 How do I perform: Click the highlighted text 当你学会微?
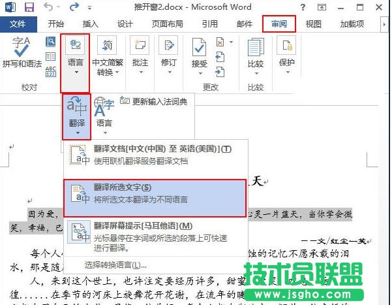[330, 214]
